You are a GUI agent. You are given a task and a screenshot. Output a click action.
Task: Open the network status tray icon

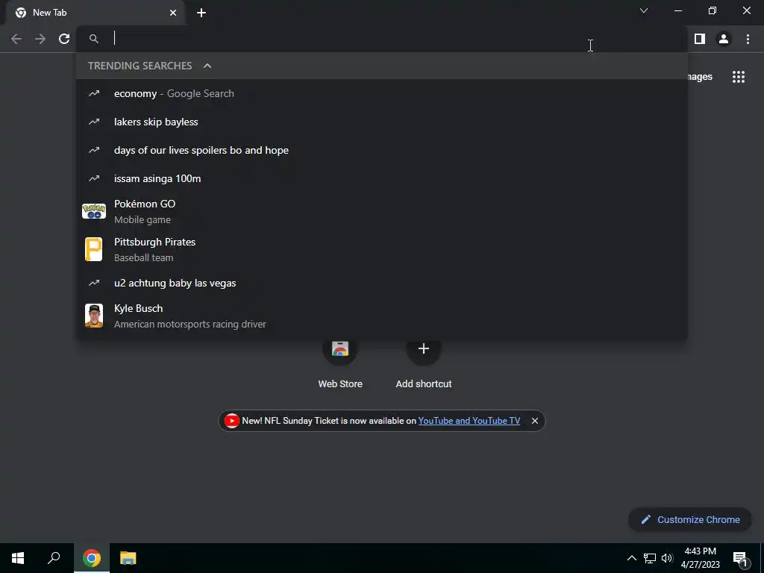pyautogui.click(x=650, y=558)
